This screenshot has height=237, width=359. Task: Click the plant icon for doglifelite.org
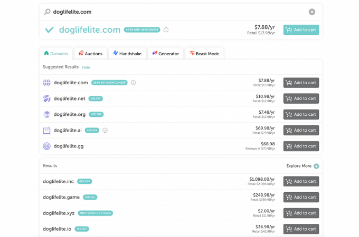46,114
